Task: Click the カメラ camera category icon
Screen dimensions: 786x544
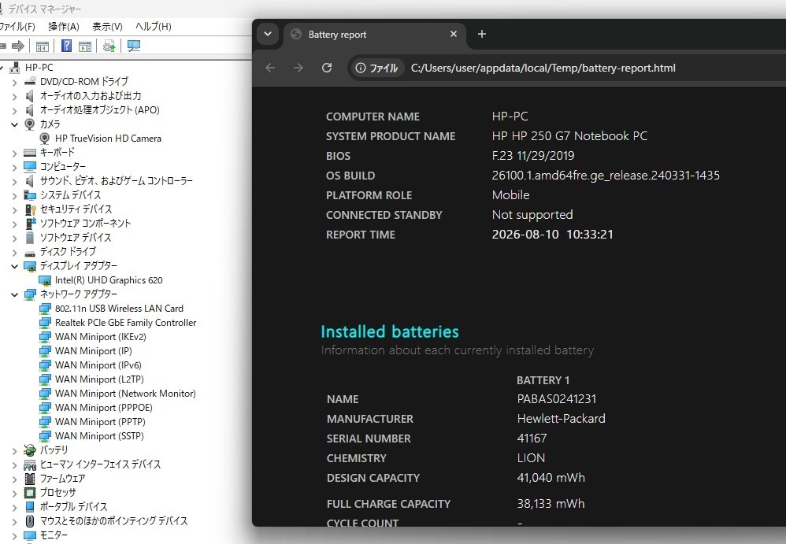Action: (x=30, y=124)
